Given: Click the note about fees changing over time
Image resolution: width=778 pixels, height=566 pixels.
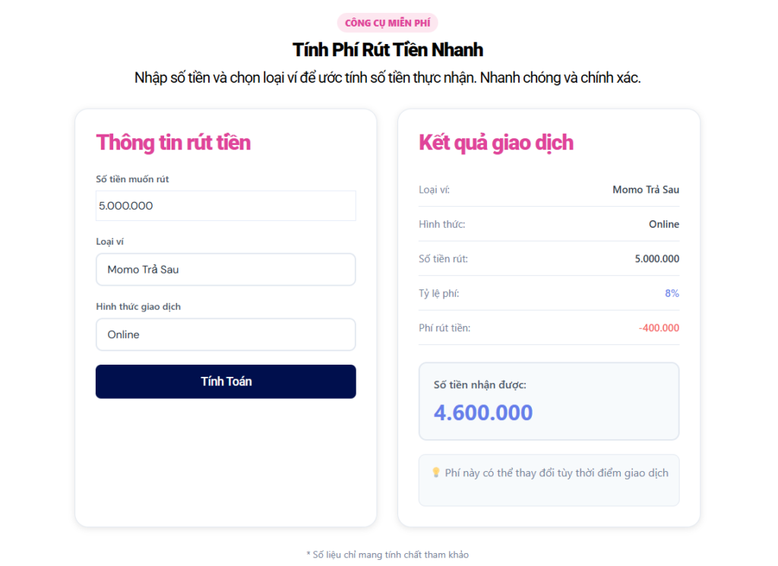Looking at the screenshot, I should tap(556, 473).
